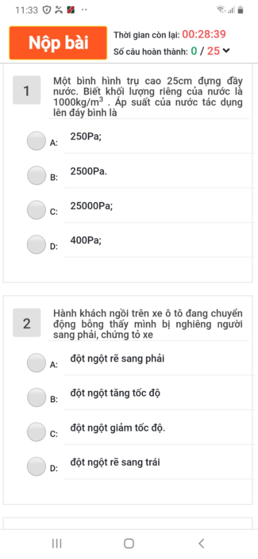Choose answer A đột ngột rẽ sang phải
Viewport: 258px width, 559px height.
[x=36, y=363]
